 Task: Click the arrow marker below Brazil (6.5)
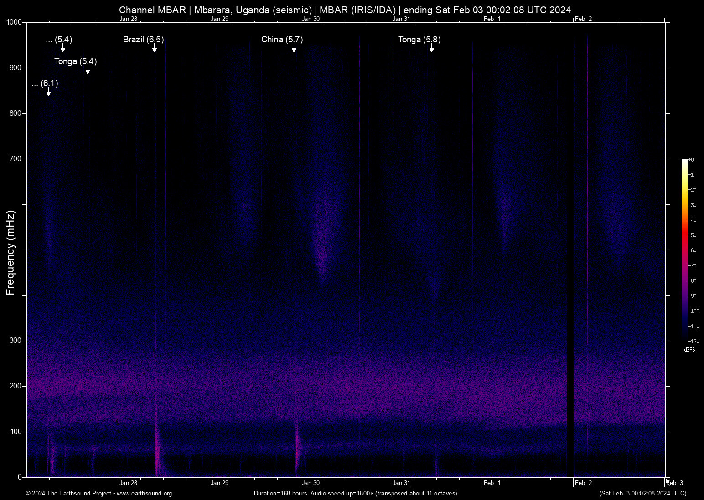point(155,50)
